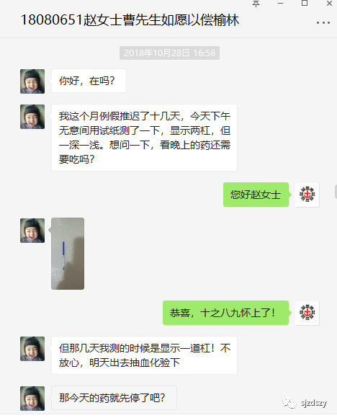Viewport: 337px width, 418px height.
Task: Click the 2018年10月28日 16:58 timestamp label
Action: pyautogui.click(x=169, y=53)
